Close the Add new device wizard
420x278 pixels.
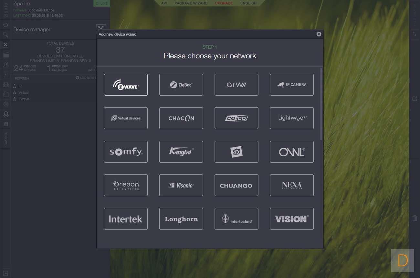[x=319, y=34]
